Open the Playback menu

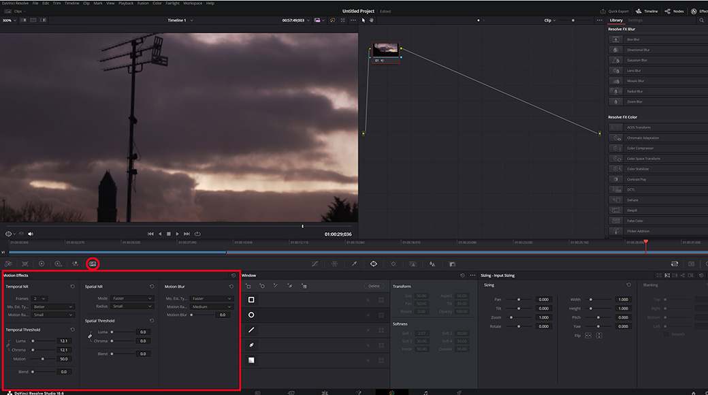(125, 3)
